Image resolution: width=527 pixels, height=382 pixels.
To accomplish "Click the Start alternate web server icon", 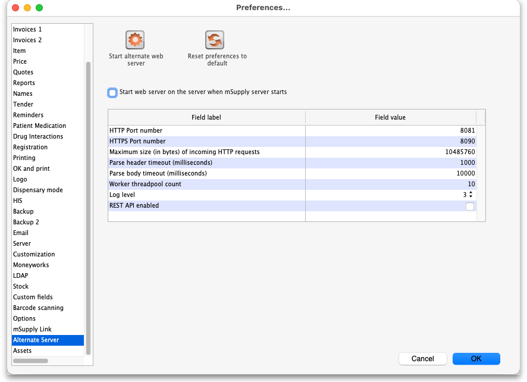I will pyautogui.click(x=136, y=40).
